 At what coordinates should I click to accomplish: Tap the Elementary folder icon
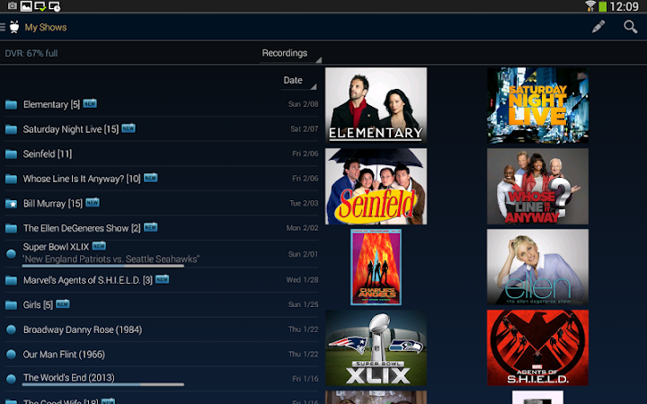(x=11, y=105)
